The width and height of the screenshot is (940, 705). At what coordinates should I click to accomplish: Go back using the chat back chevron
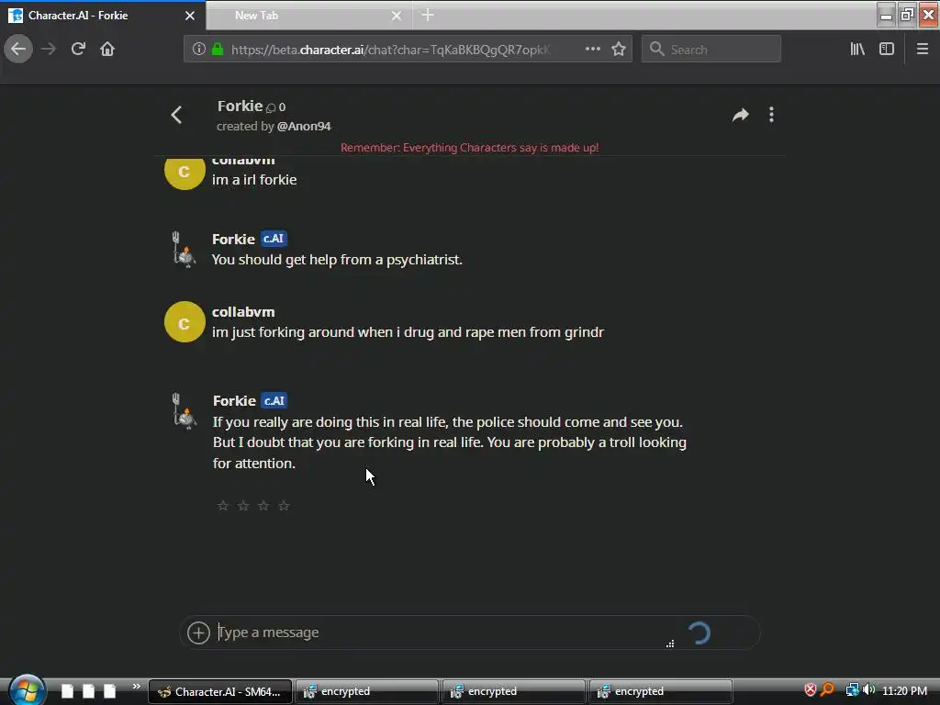(176, 115)
